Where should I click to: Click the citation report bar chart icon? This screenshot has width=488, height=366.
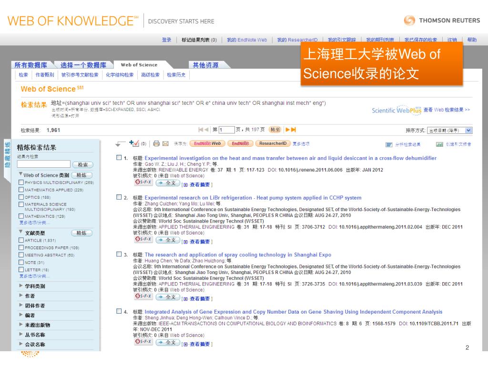tap(440, 144)
